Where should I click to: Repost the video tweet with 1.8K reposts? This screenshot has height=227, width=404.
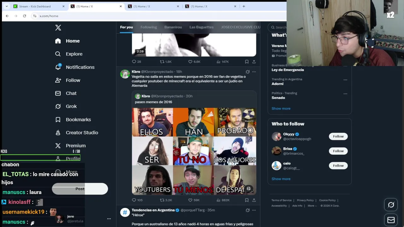[x=165, y=62]
